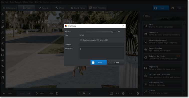The image size is (189, 98).
Task: Select the gradient filter tool icon
Action: point(3,49)
